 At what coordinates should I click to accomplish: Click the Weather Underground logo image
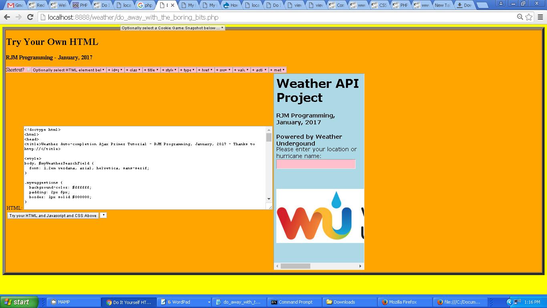[x=320, y=216]
